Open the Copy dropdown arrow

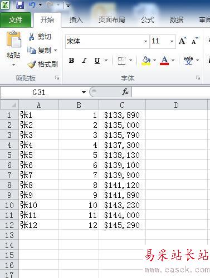(55, 50)
